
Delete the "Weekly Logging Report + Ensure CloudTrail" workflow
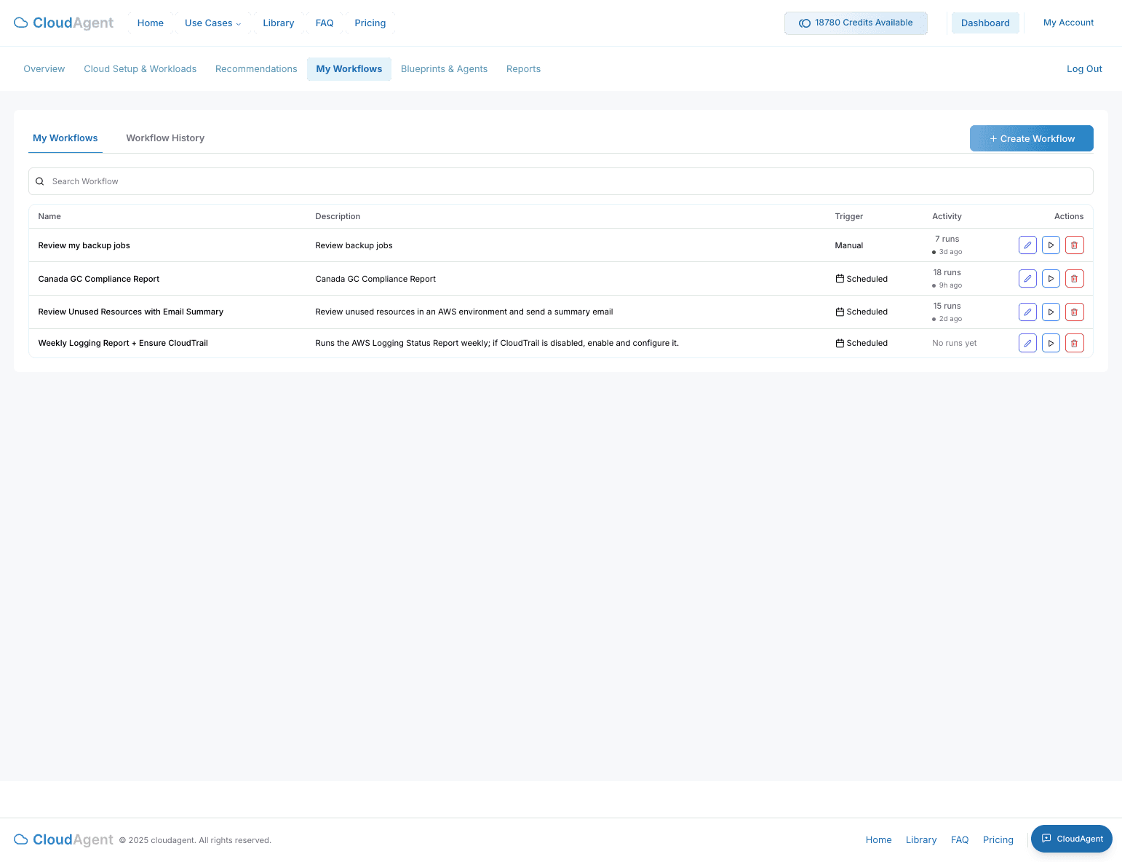[1074, 342]
